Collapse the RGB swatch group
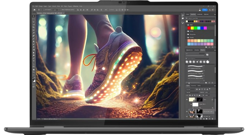 [187, 25]
